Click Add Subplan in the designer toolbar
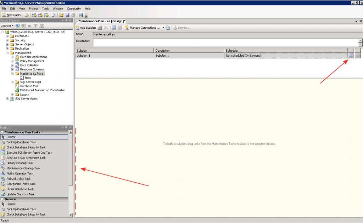 tap(86, 28)
